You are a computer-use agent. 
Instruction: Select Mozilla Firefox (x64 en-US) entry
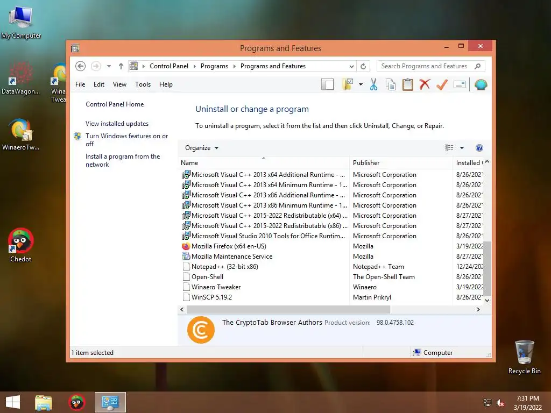pos(228,246)
